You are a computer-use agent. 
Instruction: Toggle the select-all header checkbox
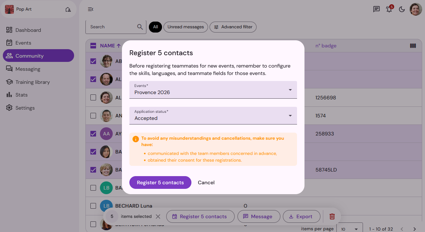coord(93,46)
